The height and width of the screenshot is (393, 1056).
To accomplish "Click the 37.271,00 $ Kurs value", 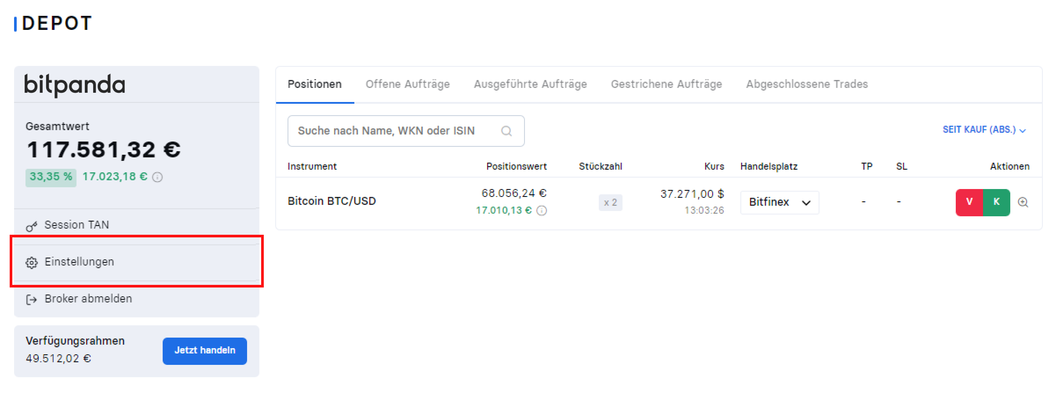I will (x=692, y=194).
